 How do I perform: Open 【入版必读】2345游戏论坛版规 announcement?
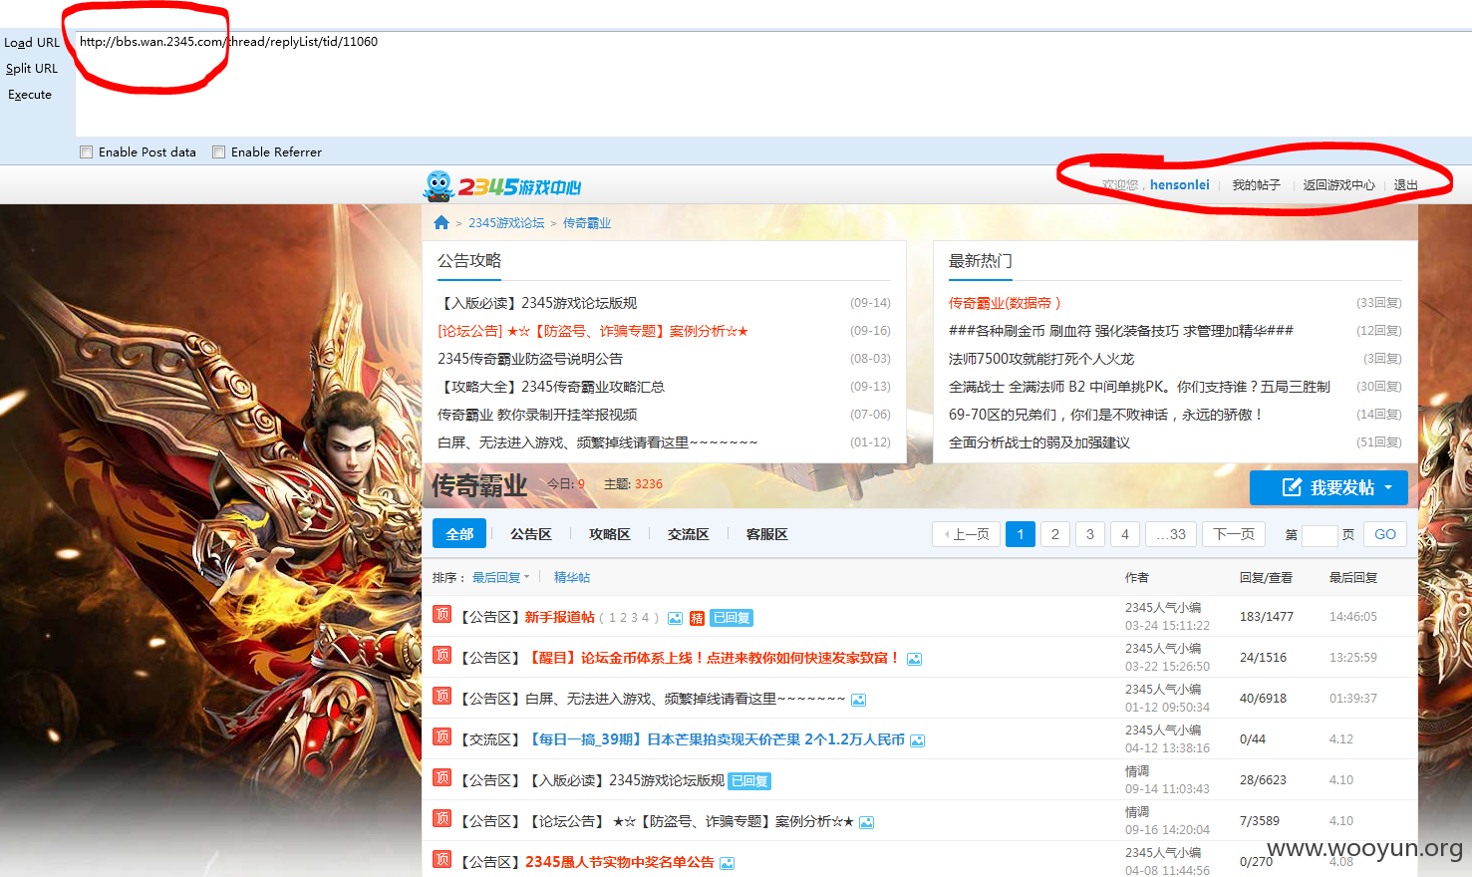(x=537, y=303)
